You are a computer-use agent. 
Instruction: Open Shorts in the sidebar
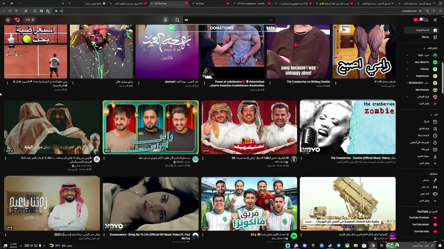tap(422, 37)
